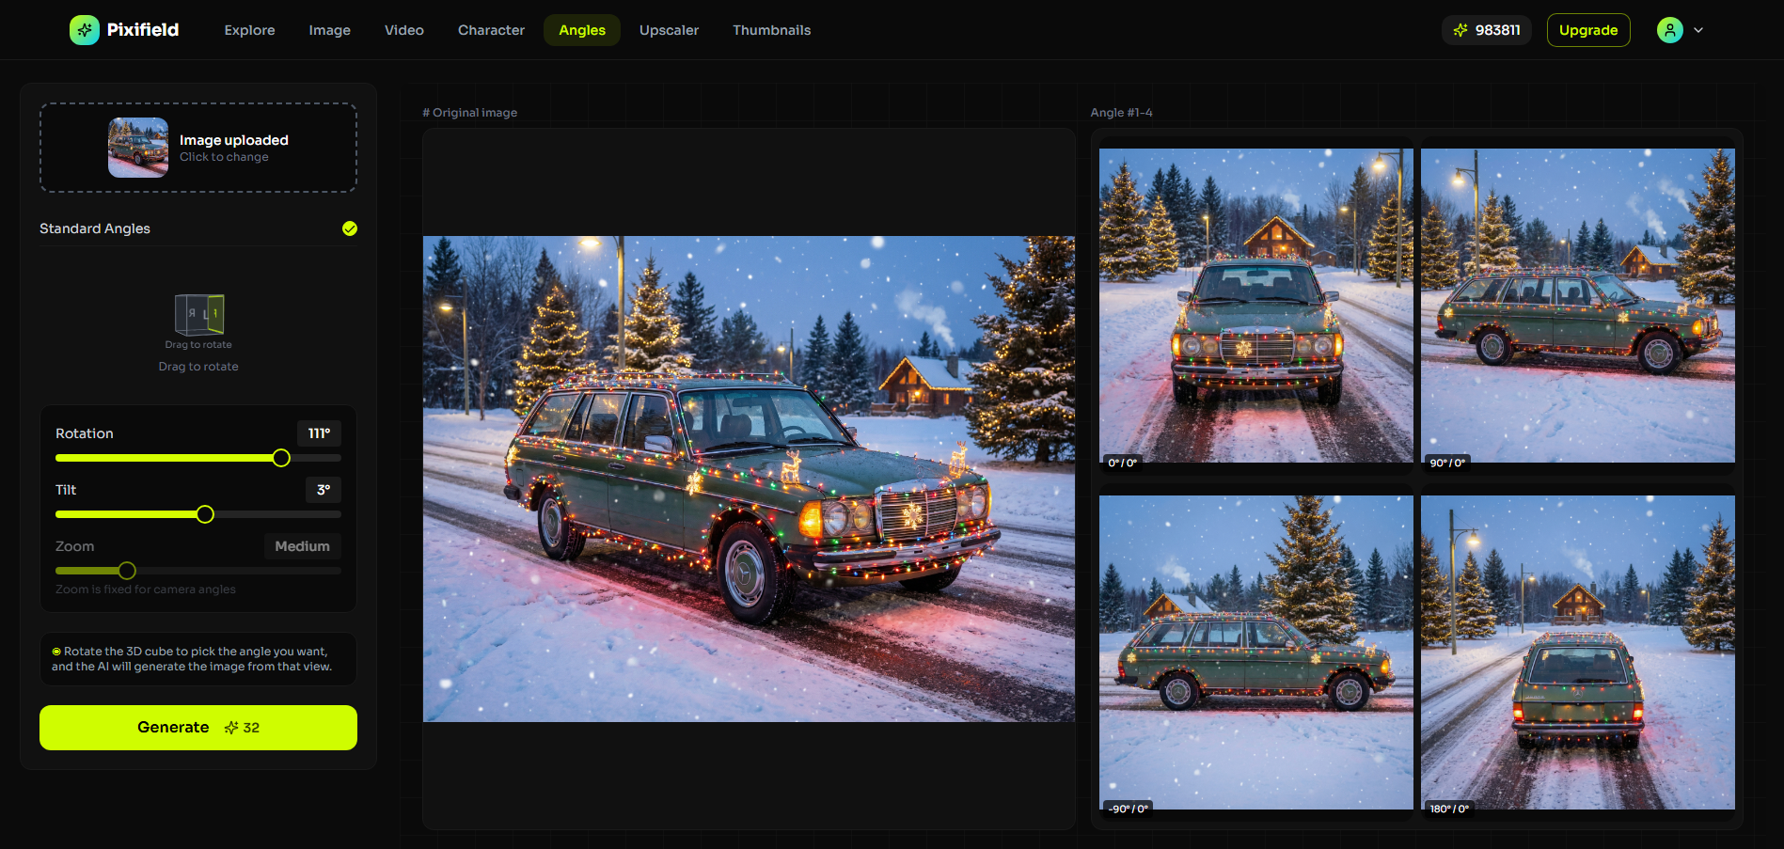Open the 0°/0° front view angle result
1784x849 pixels.
[x=1255, y=305]
